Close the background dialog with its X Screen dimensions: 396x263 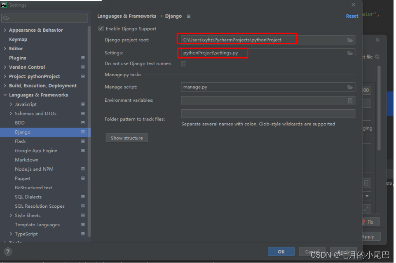[377, 40]
